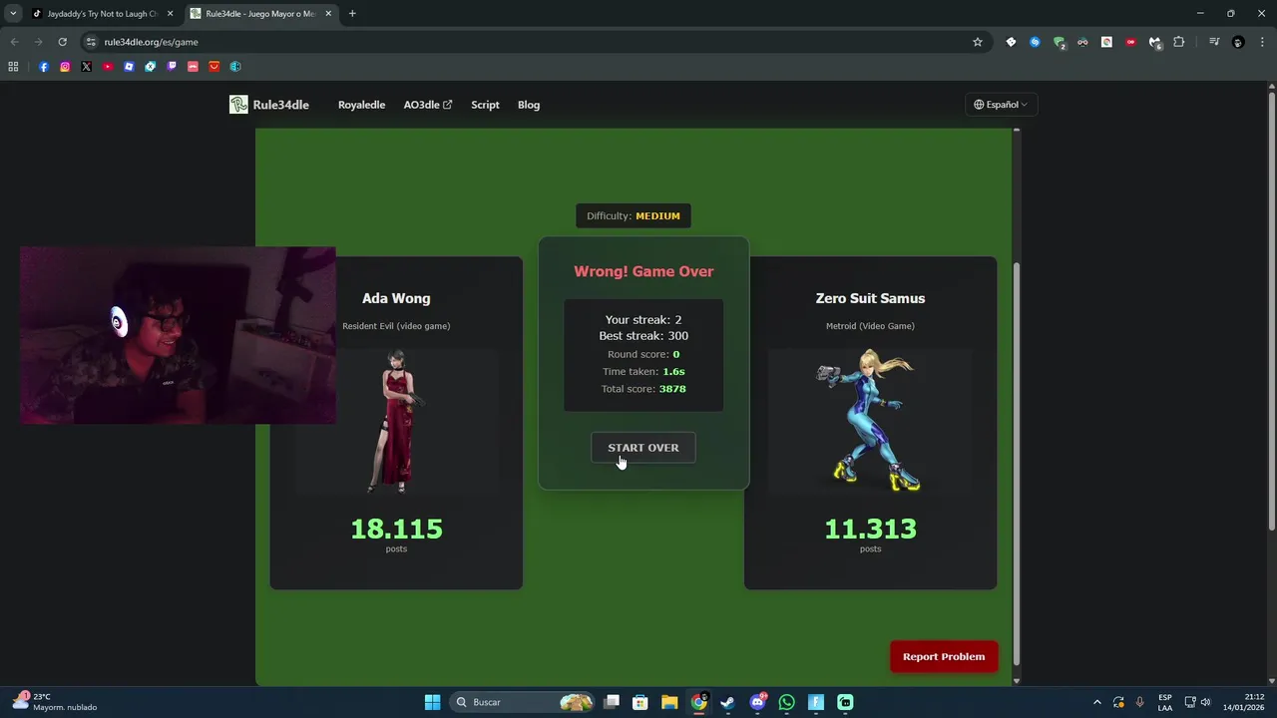Show hidden system tray icons
Screen dimensions: 1277x718
[1097, 702]
